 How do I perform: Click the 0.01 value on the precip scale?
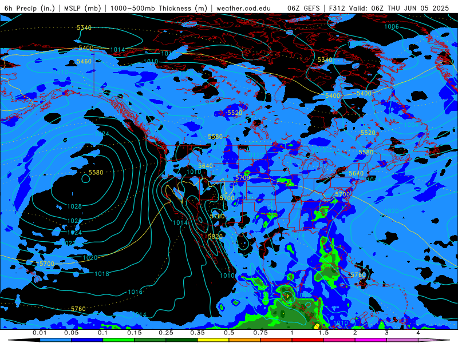tap(40, 333)
